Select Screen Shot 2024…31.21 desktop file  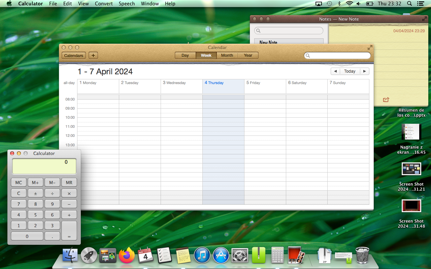[x=411, y=177]
